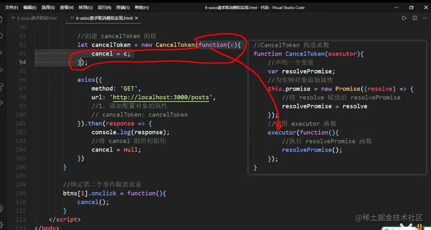Select the 6-axios请求取消模拟实现.html tab
431x230 pixels.
[104, 18]
